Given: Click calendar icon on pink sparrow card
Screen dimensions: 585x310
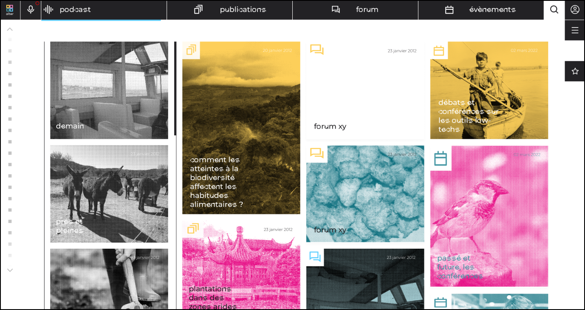Looking at the screenshot, I should click(x=441, y=158).
